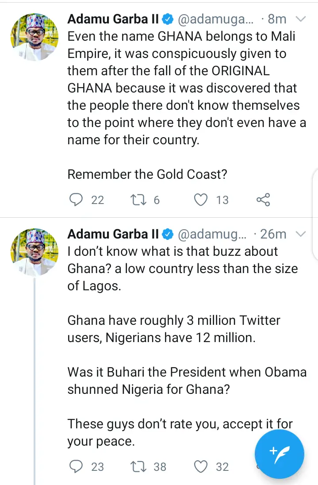Open options chevron on the 26m tweet
Screen dimensions: 318x485
[x=300, y=234]
